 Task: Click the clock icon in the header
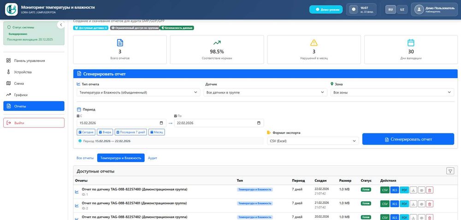[354, 9]
